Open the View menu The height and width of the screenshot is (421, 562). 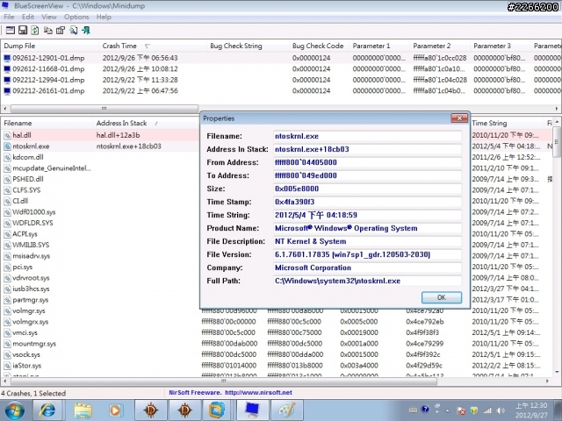tap(49, 17)
